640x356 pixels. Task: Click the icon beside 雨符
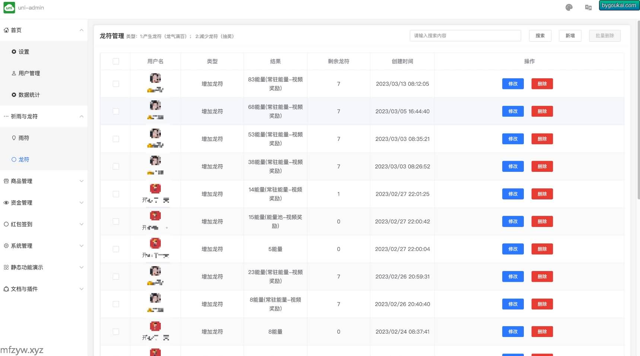(14, 138)
